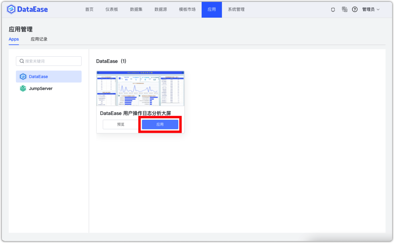Image resolution: width=394 pixels, height=243 pixels.
Task: Expand the 管理员 user dropdown
Action: 371,10
